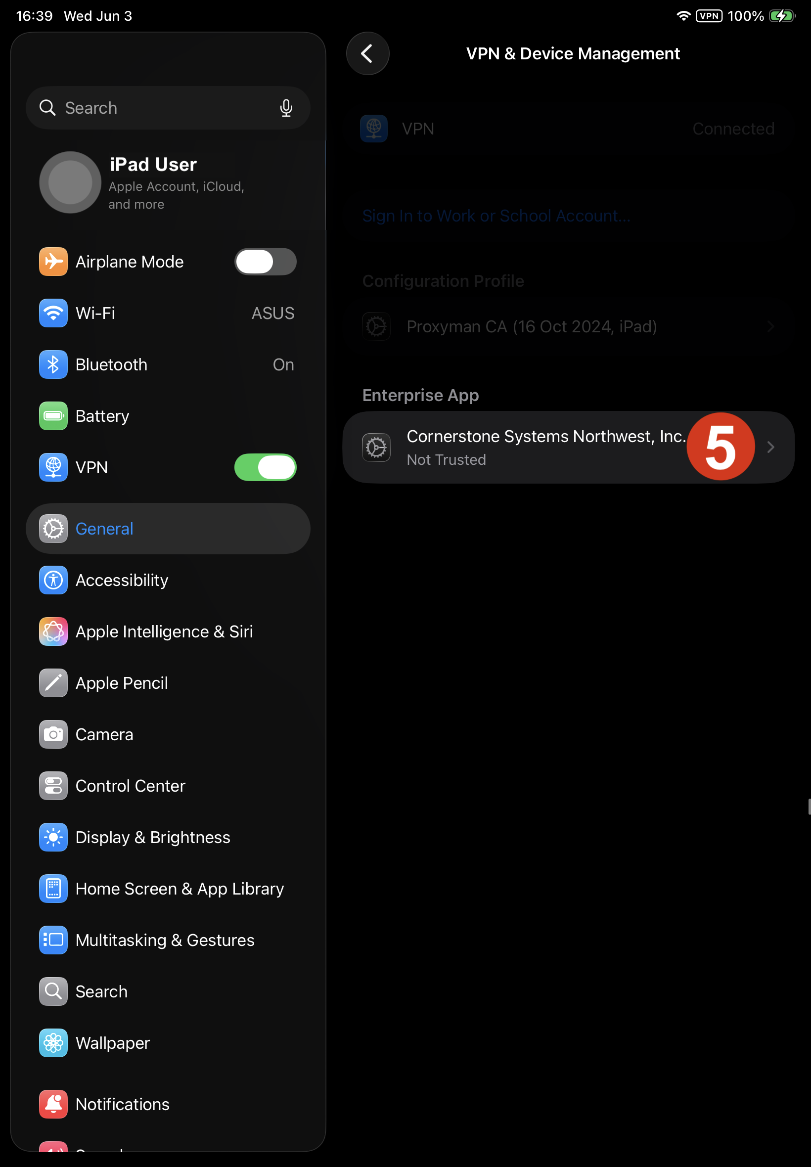Tap the Cornerstone Systems enterprise app icon
The width and height of the screenshot is (811, 1167).
376,448
